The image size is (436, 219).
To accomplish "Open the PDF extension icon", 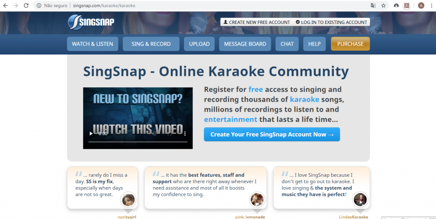I will 407,6.
